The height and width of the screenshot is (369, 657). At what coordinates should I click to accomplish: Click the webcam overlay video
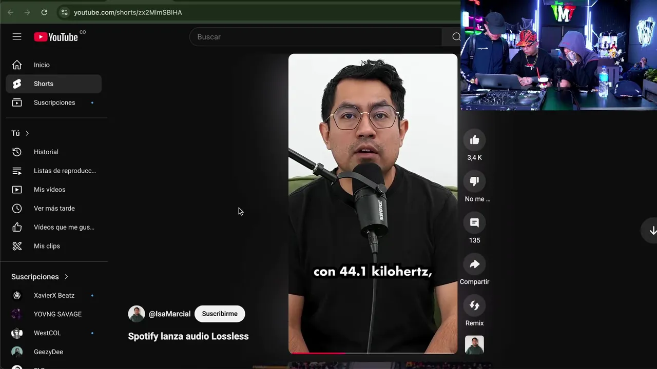[558, 55]
